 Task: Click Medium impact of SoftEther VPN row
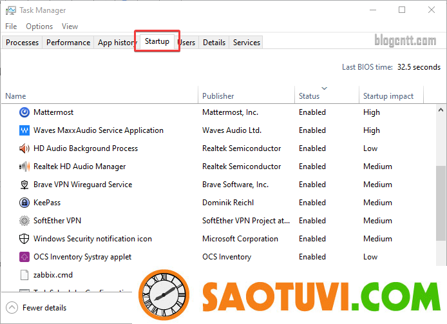377,221
